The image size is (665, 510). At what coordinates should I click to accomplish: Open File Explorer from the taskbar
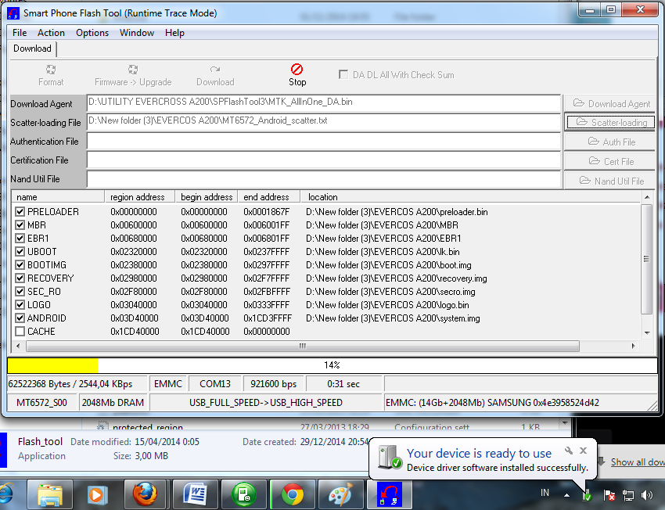pyautogui.click(x=50, y=494)
